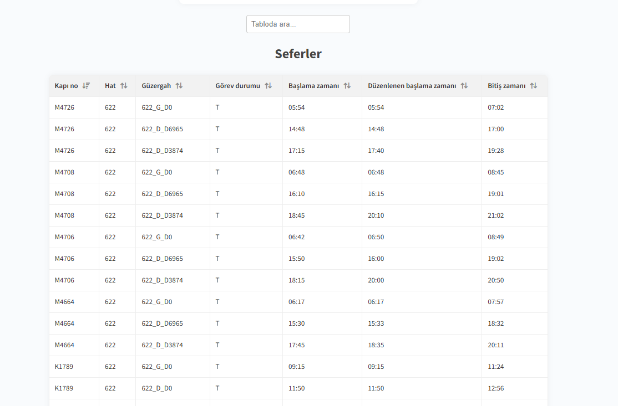Click the Seferler heading
The width and height of the screenshot is (618, 406).
click(298, 54)
